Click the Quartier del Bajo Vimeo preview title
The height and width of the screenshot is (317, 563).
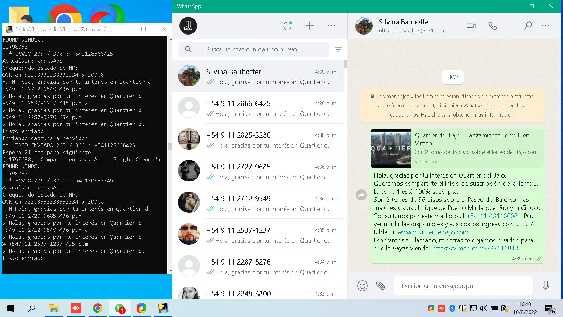472,139
